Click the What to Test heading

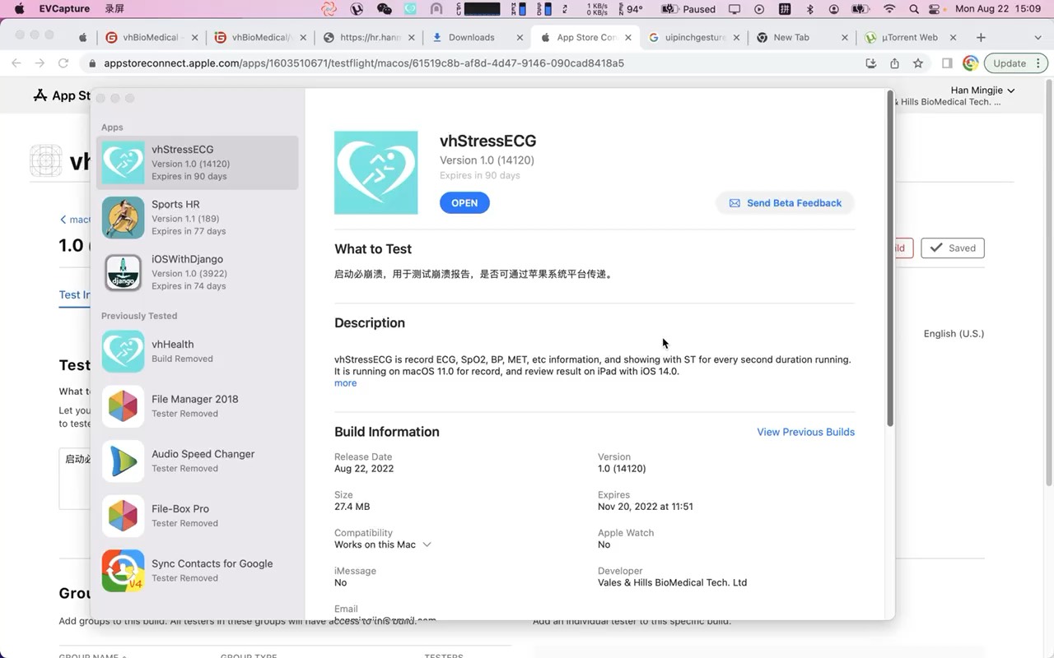373,249
